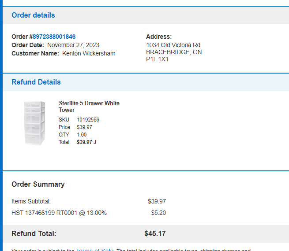Viewport: 289px width, 251px height.
Task: Click the customer name Kenton Wickersham
Action: tap(89, 53)
